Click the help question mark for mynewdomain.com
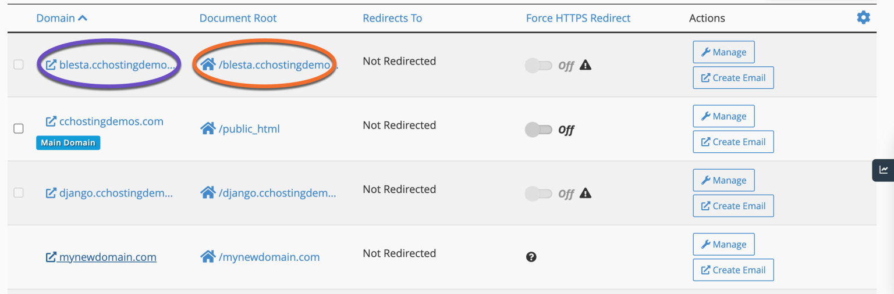Image resolution: width=894 pixels, height=294 pixels. pos(531,257)
